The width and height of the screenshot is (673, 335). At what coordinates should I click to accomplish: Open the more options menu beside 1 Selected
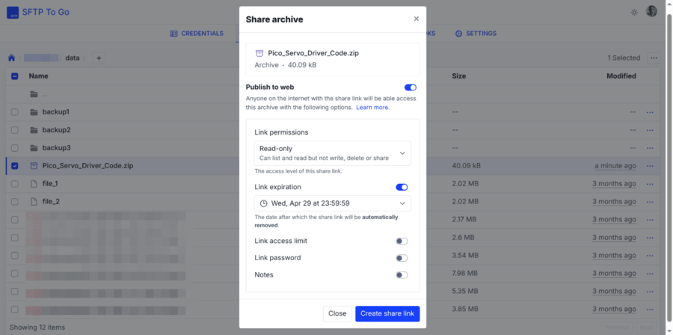click(x=654, y=58)
